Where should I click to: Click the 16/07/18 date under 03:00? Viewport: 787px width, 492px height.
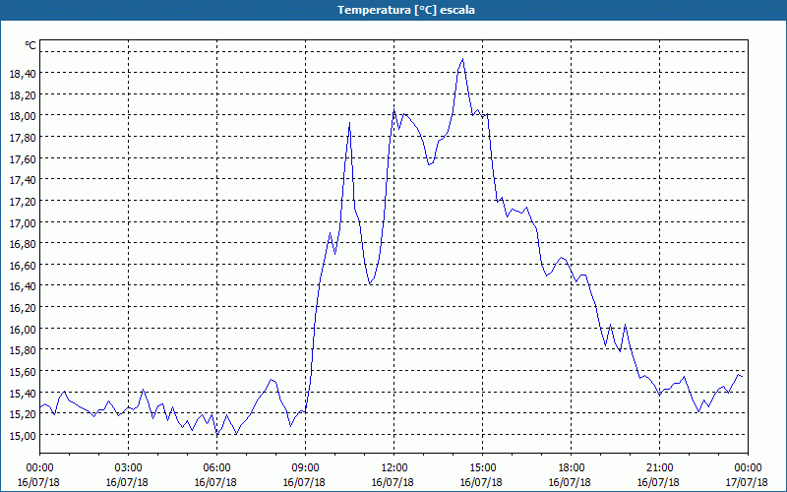point(127,482)
